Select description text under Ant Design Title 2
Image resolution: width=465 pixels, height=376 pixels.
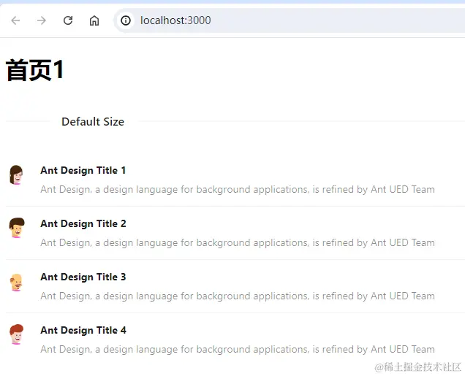click(238, 243)
